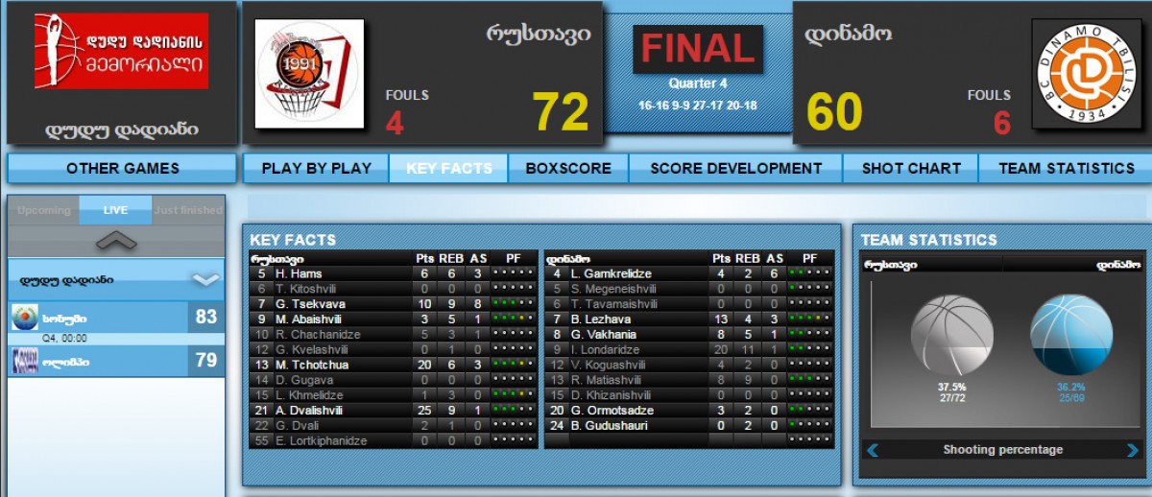
Task: Expand the league dropdown chevron in the sidebar
Action: click(x=205, y=280)
